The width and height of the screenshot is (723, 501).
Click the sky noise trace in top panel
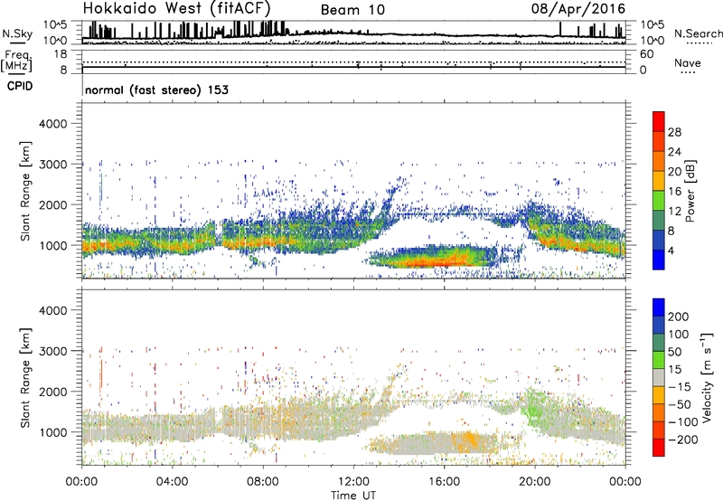(353, 34)
